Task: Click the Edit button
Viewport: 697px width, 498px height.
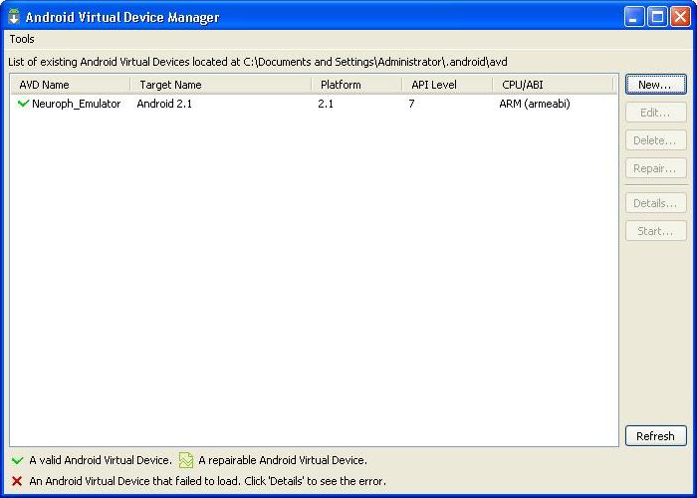Action: (x=655, y=113)
